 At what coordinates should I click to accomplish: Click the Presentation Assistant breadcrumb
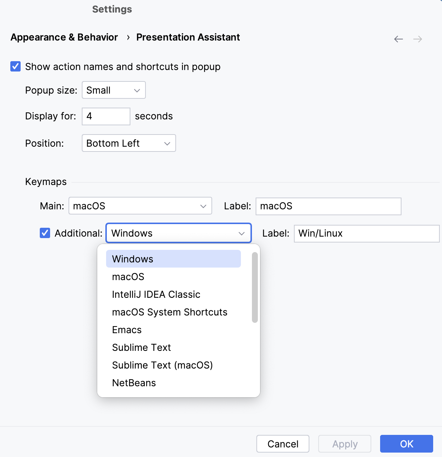pos(188,37)
